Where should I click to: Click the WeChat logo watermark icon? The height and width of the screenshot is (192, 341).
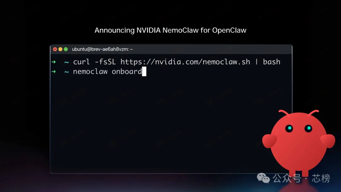pos(263,178)
